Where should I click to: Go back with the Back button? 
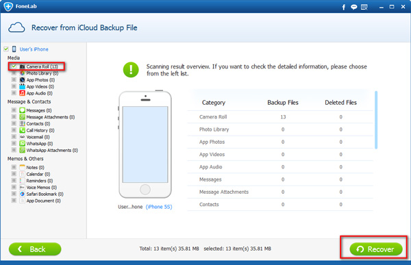click(x=35, y=249)
